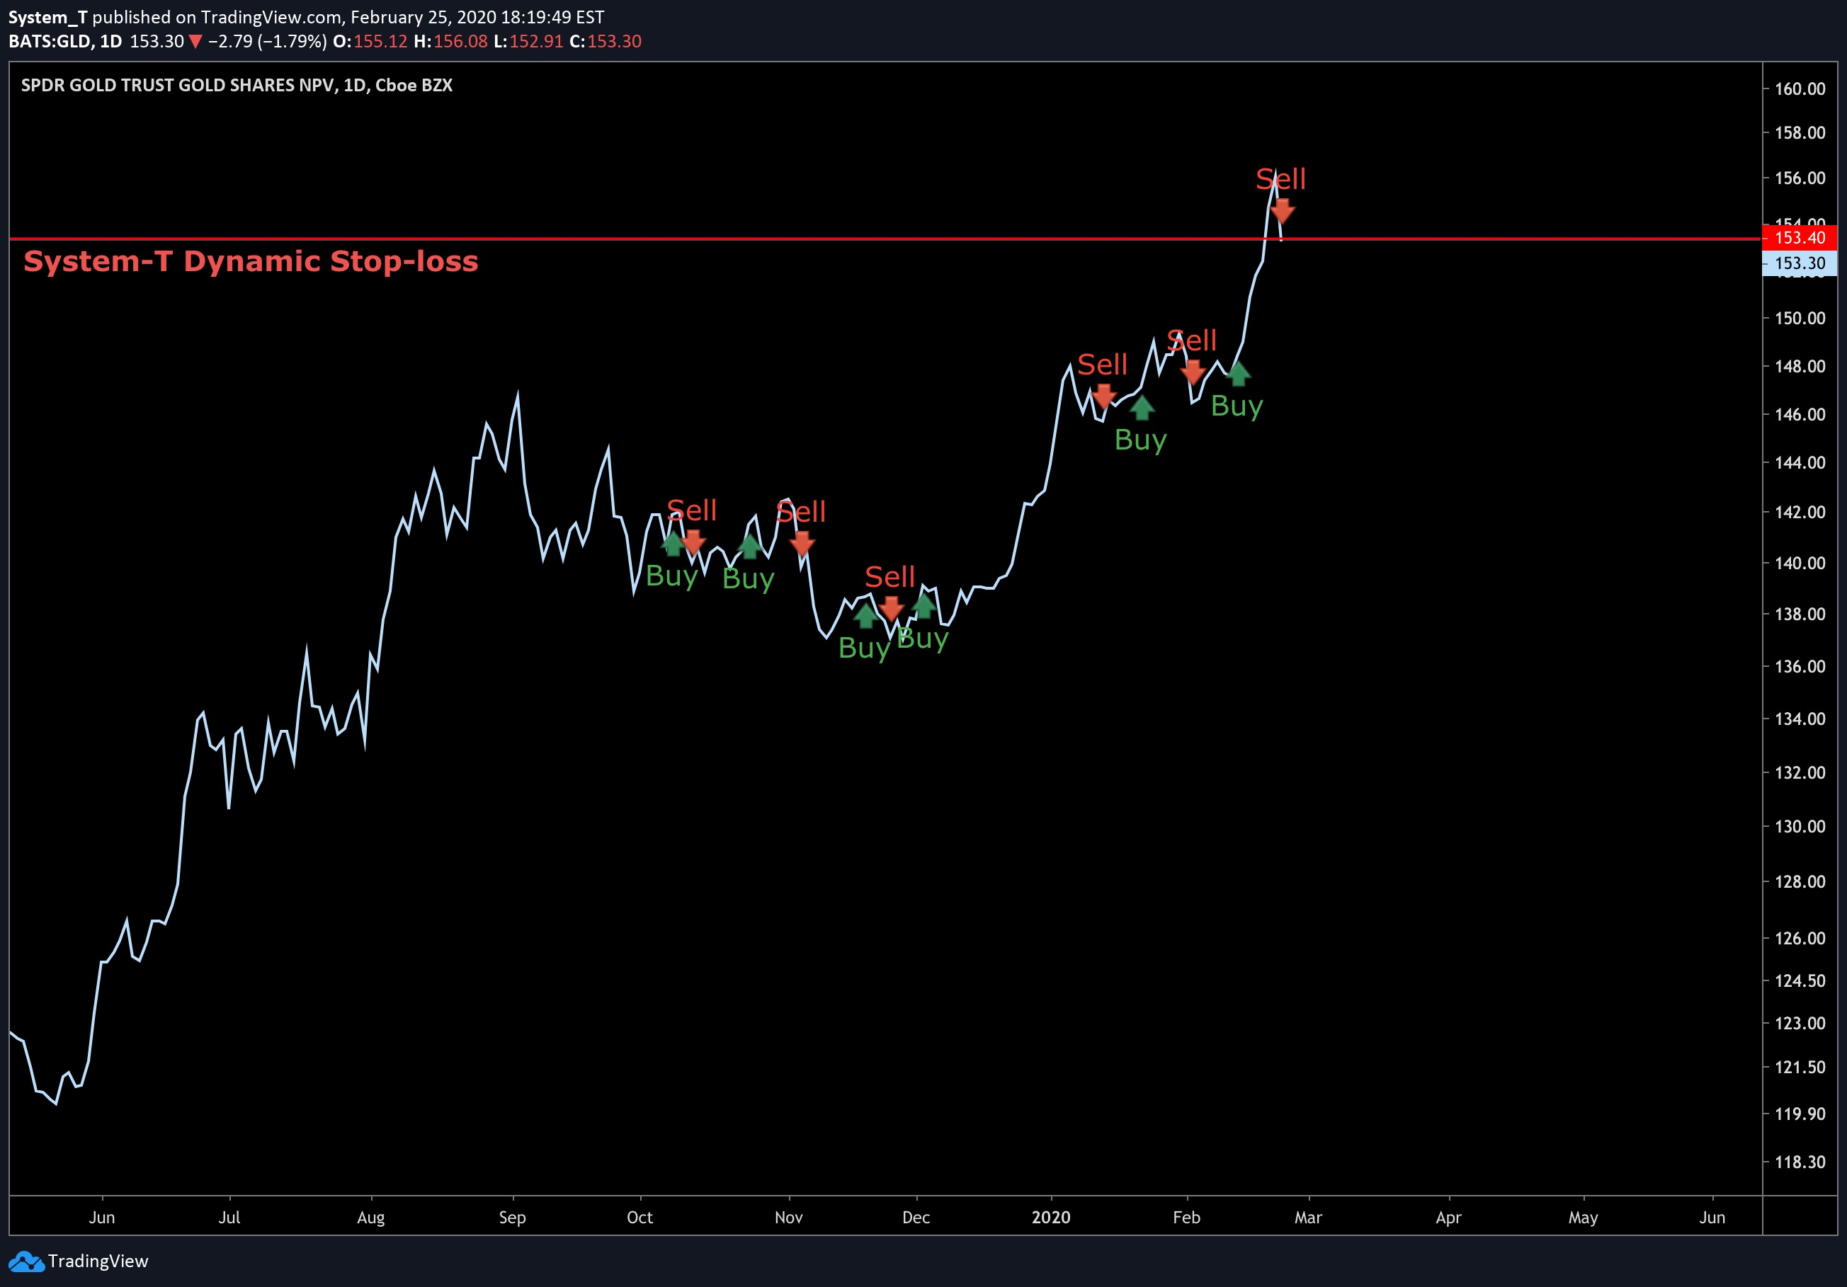Click the System-T Dynamic Stop-loss label

[251, 261]
